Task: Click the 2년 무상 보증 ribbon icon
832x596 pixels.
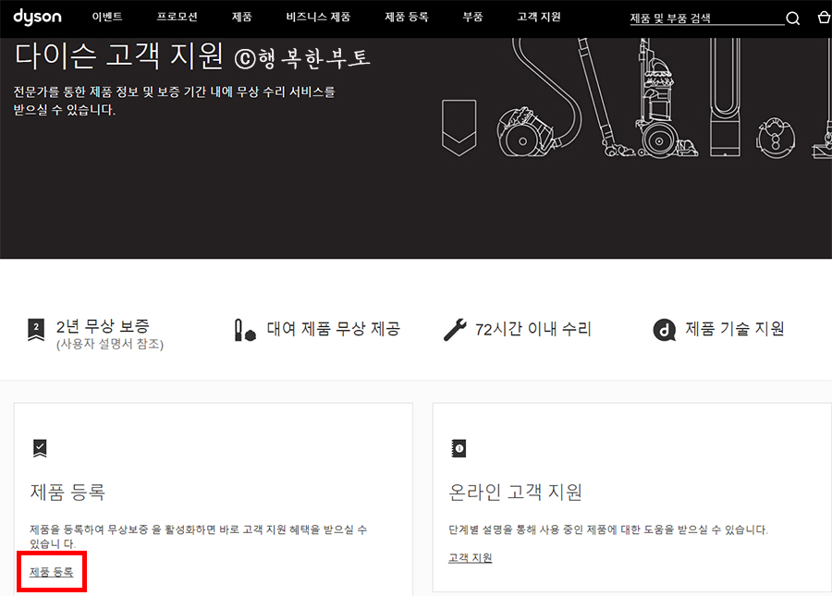Action: pos(36,330)
